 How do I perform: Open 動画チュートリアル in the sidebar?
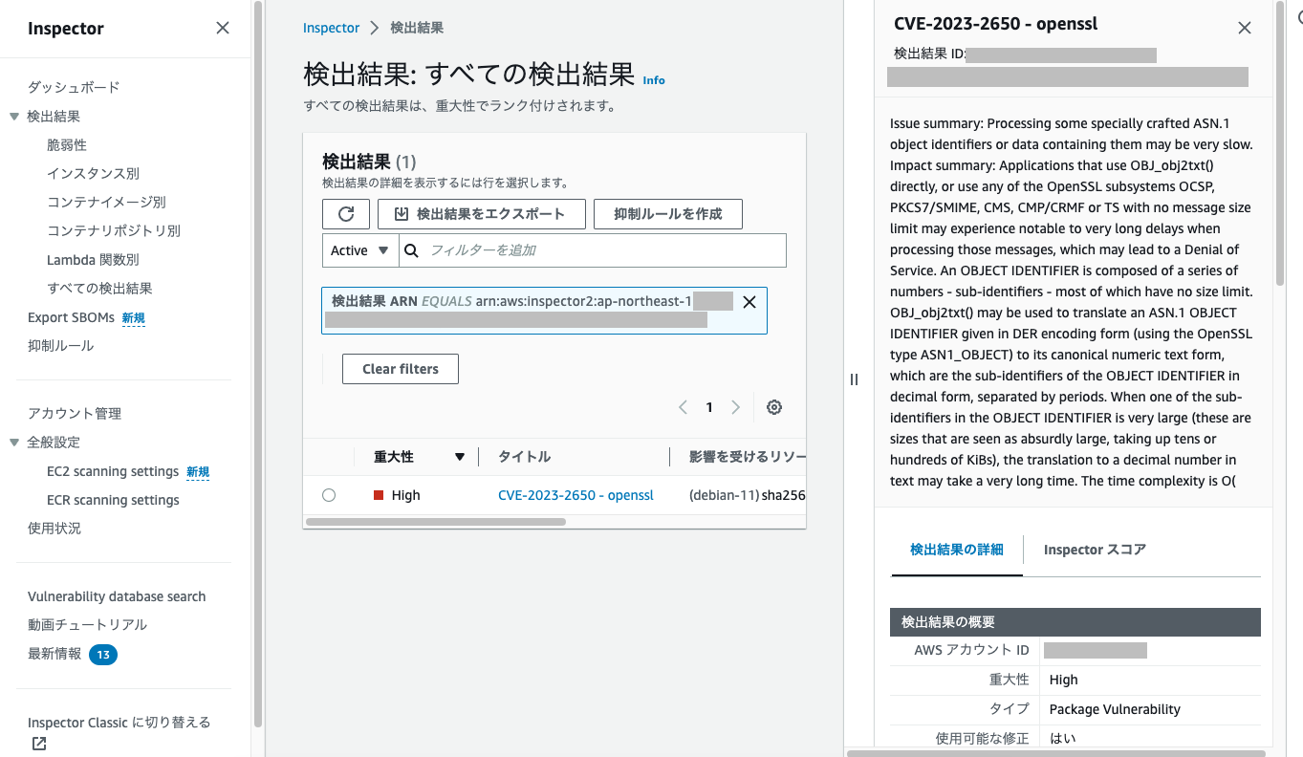pyautogui.click(x=87, y=625)
